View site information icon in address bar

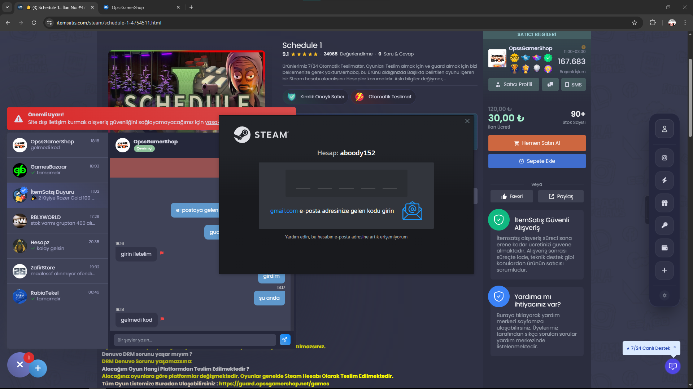50,23
